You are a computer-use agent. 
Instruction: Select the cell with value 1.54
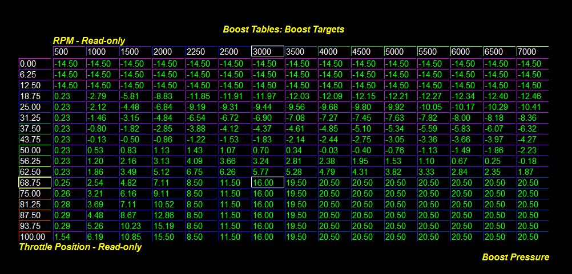pos(69,237)
